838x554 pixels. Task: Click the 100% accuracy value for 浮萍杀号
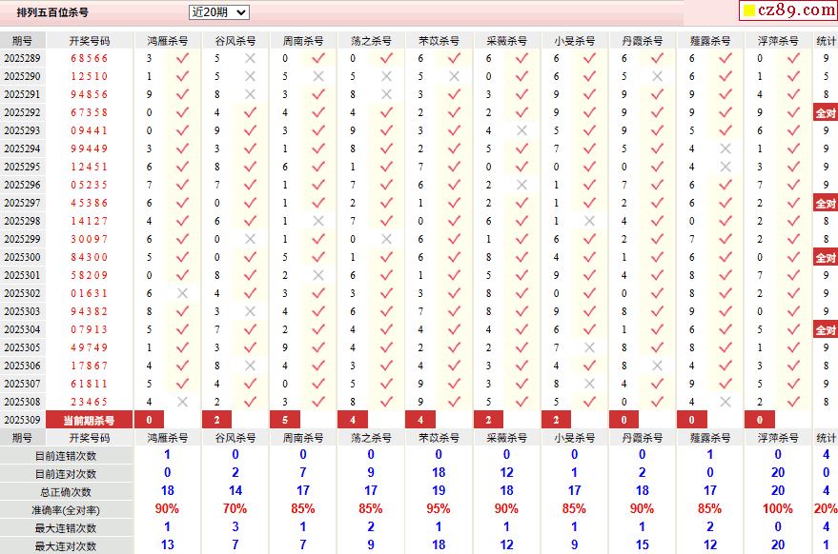[778, 508]
